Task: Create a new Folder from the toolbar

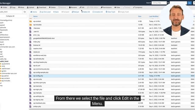Action: (4, 7)
